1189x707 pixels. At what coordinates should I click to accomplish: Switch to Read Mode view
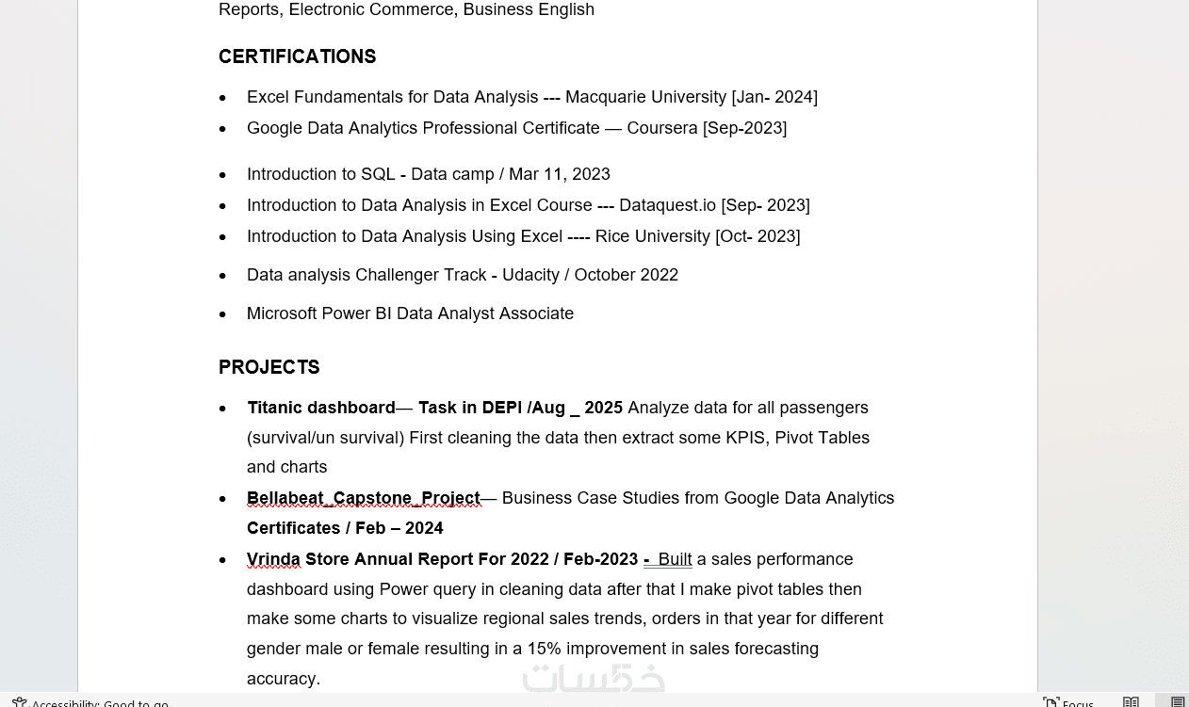[x=1131, y=702]
